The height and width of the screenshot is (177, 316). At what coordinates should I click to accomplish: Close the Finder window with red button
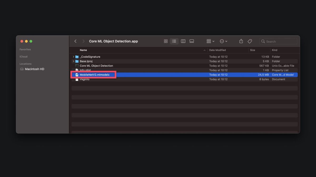click(22, 41)
